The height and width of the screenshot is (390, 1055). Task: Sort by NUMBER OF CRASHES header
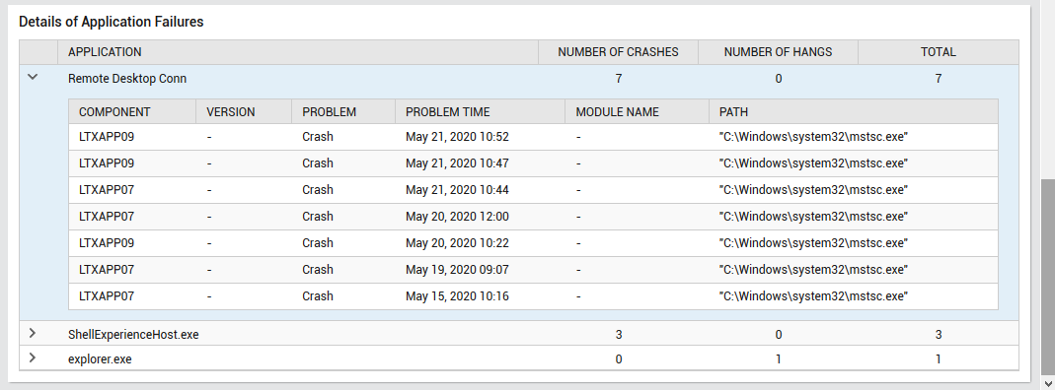pos(619,52)
